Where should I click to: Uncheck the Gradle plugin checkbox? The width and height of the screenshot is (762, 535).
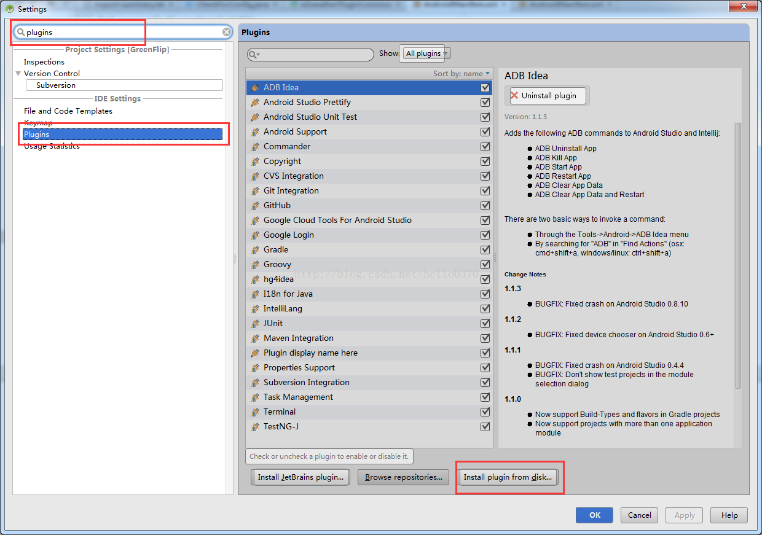(x=485, y=249)
